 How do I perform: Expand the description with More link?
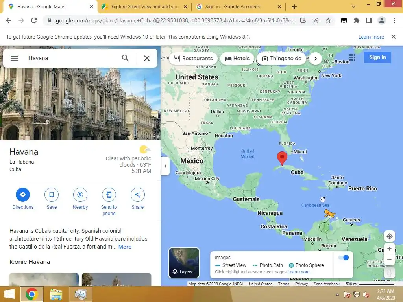pos(125,247)
